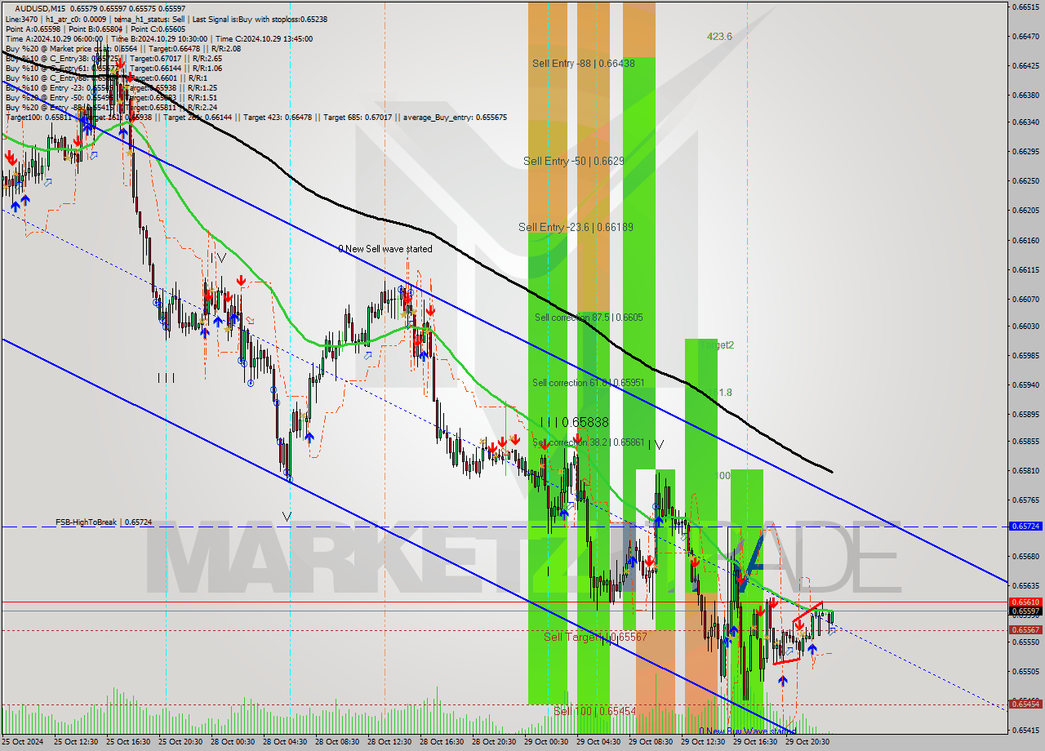Click the '0 New Buy Wave started' annotation
1045x751 pixels.
747,731
